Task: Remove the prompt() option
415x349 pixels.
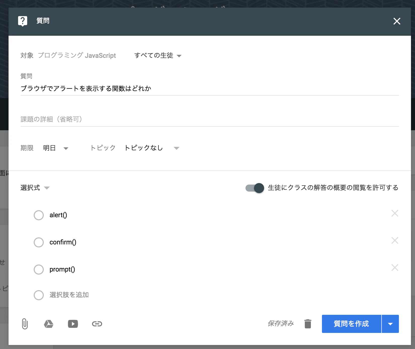Action: (x=395, y=268)
